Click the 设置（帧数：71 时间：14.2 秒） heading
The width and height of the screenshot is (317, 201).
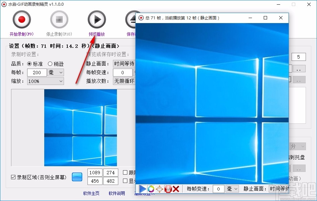tap(49, 46)
